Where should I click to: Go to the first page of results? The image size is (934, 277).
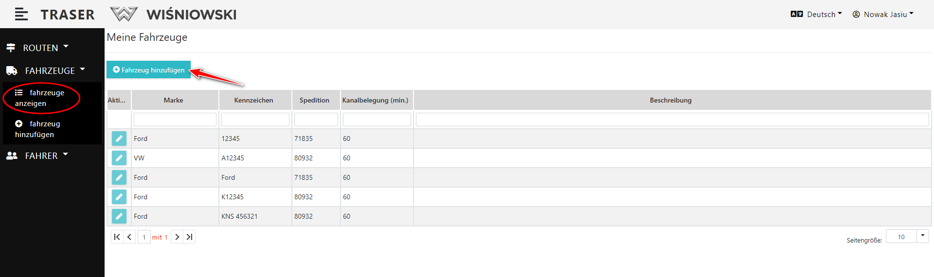(x=117, y=237)
